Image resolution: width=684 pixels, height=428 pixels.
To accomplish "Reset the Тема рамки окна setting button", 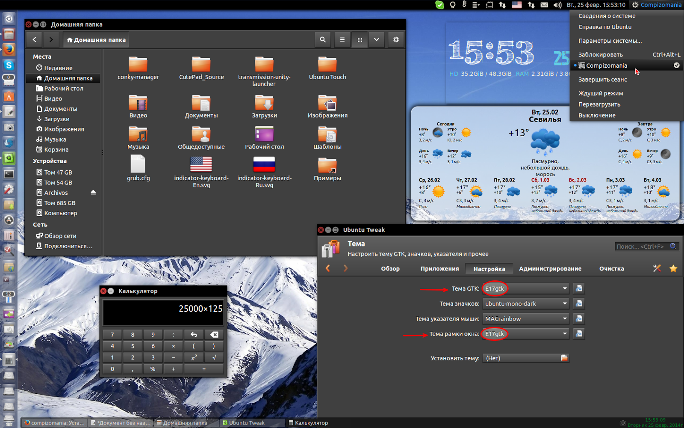I will click(x=579, y=334).
